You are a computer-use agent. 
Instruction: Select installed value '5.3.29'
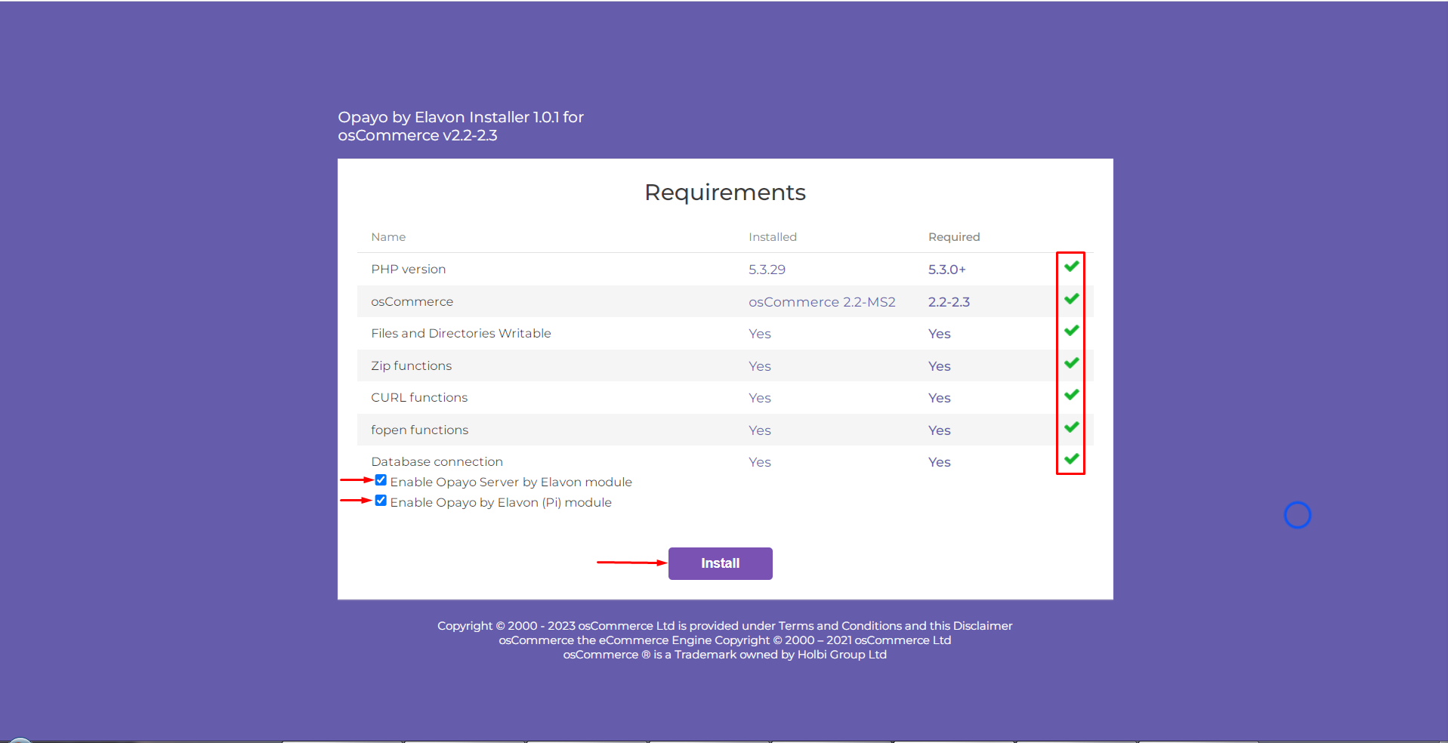pyautogui.click(x=767, y=270)
